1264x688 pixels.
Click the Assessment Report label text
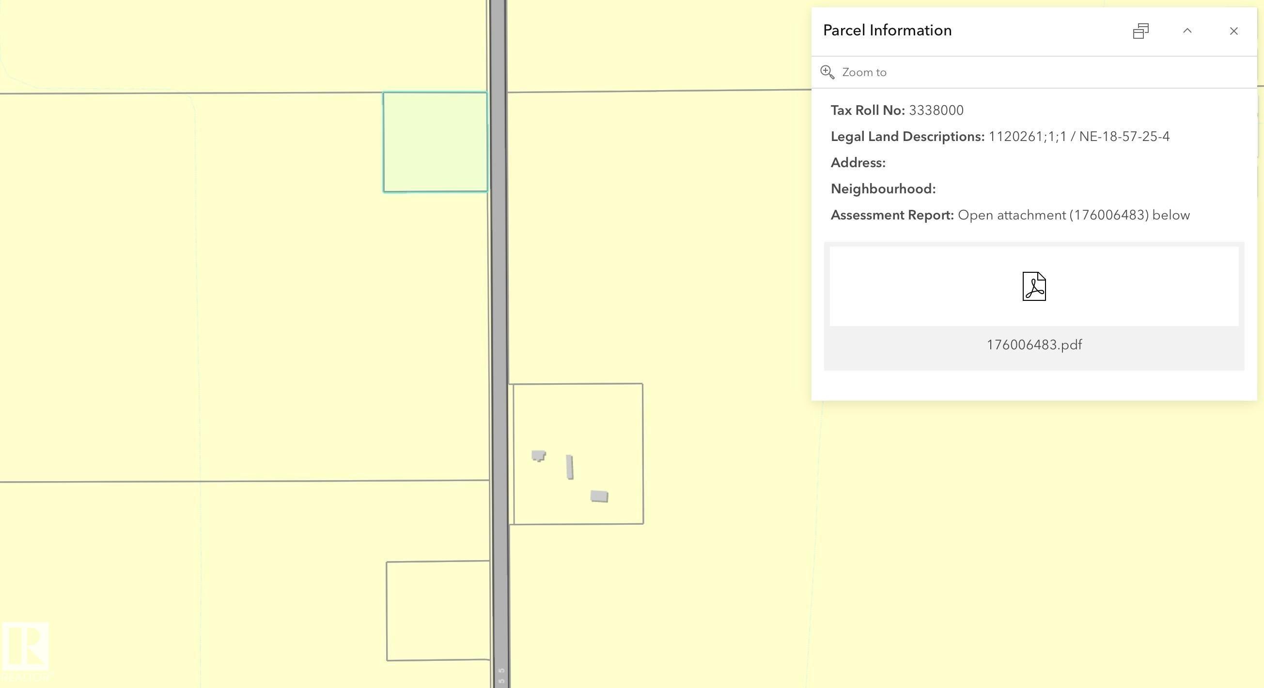891,215
